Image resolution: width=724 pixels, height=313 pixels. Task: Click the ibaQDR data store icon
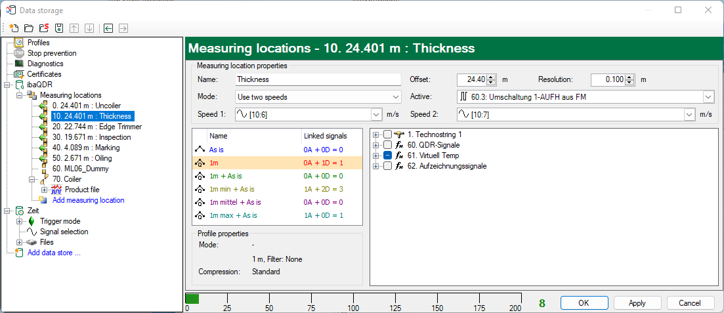coord(19,85)
